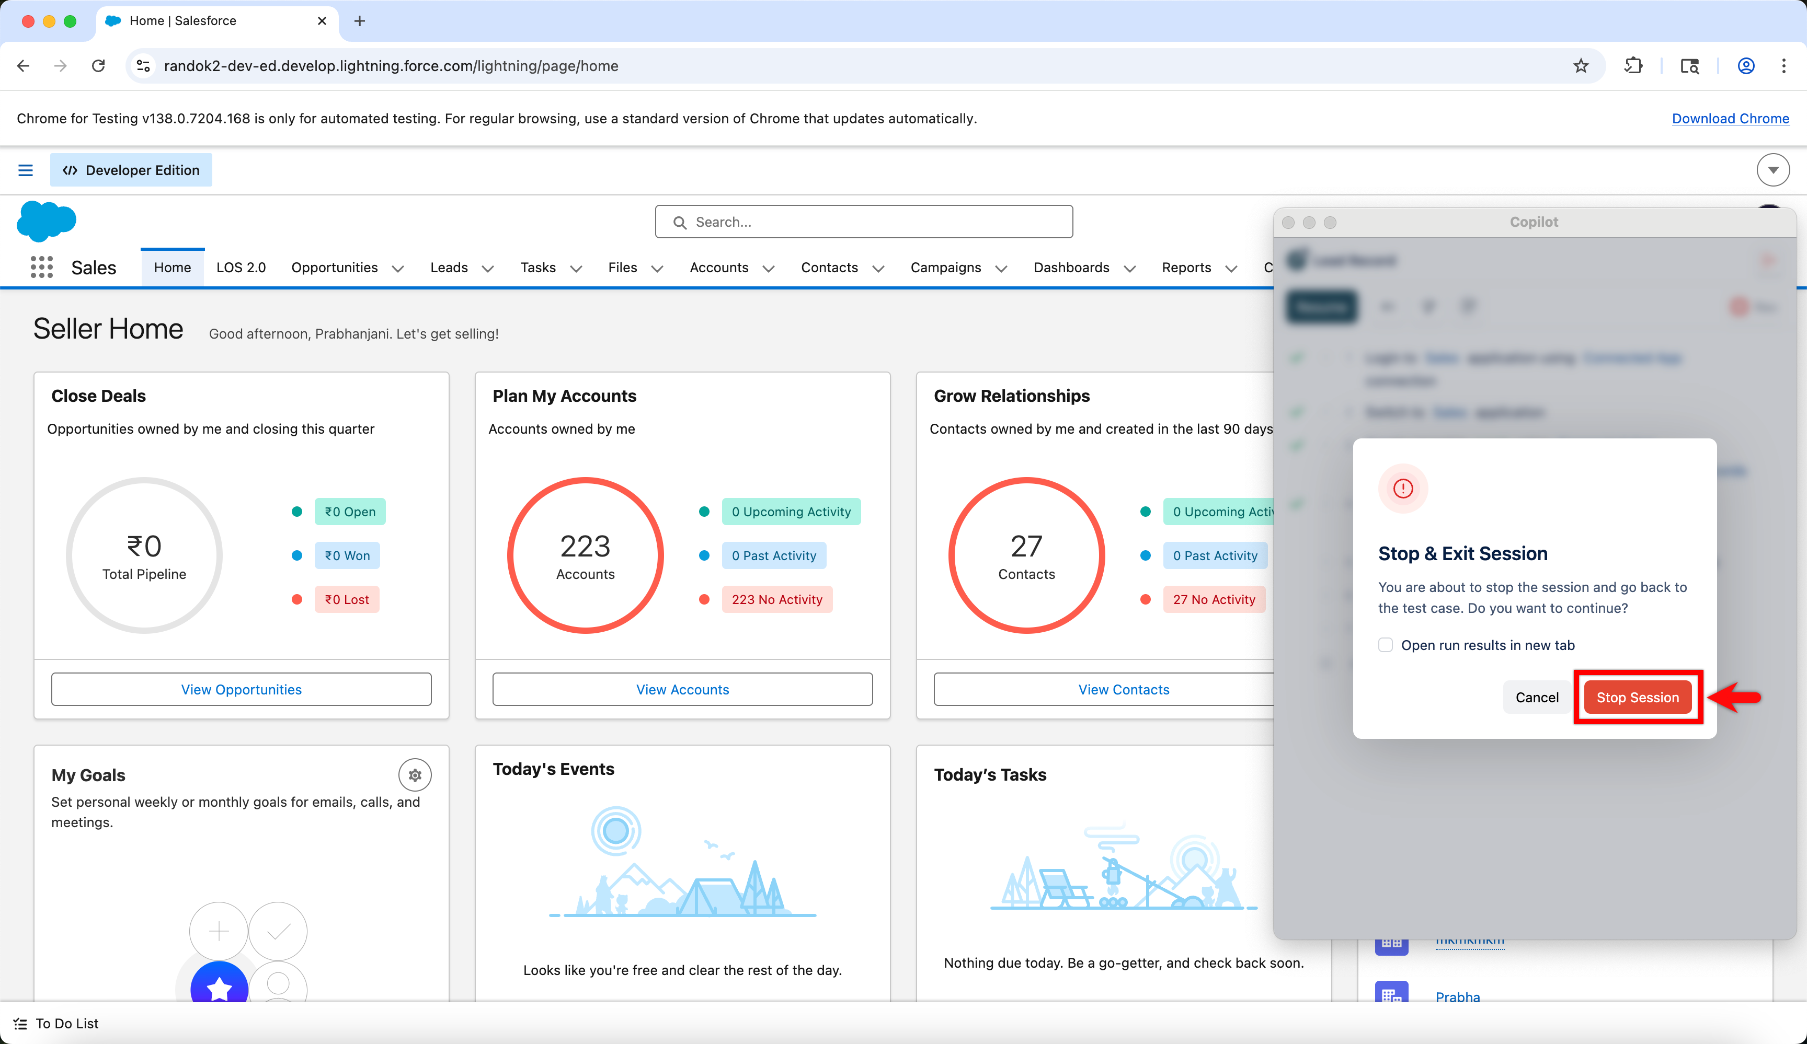Open the LOS 2.0 tab
This screenshot has height=1044, width=1807.
[241, 267]
